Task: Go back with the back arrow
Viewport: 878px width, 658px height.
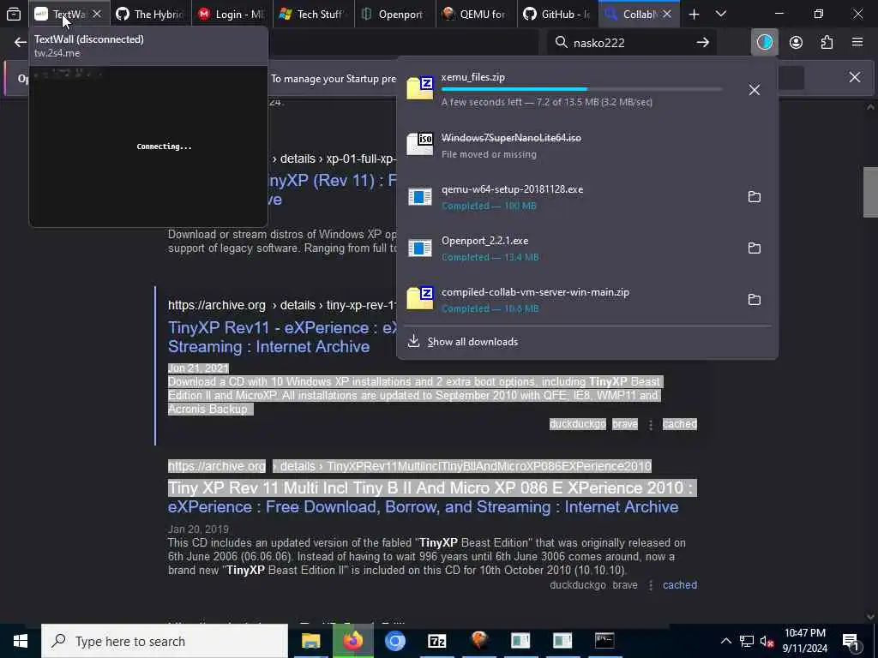Action: 21,43
